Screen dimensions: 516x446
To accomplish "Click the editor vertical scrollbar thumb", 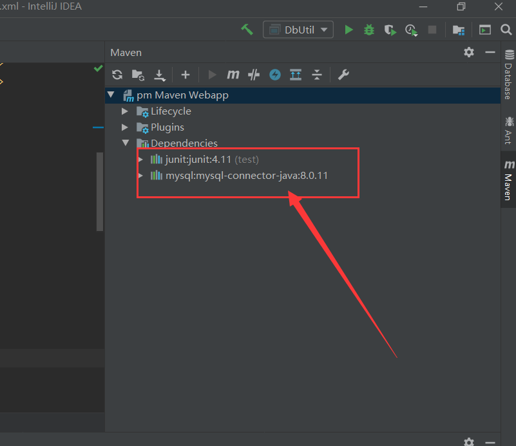I will coord(100,192).
